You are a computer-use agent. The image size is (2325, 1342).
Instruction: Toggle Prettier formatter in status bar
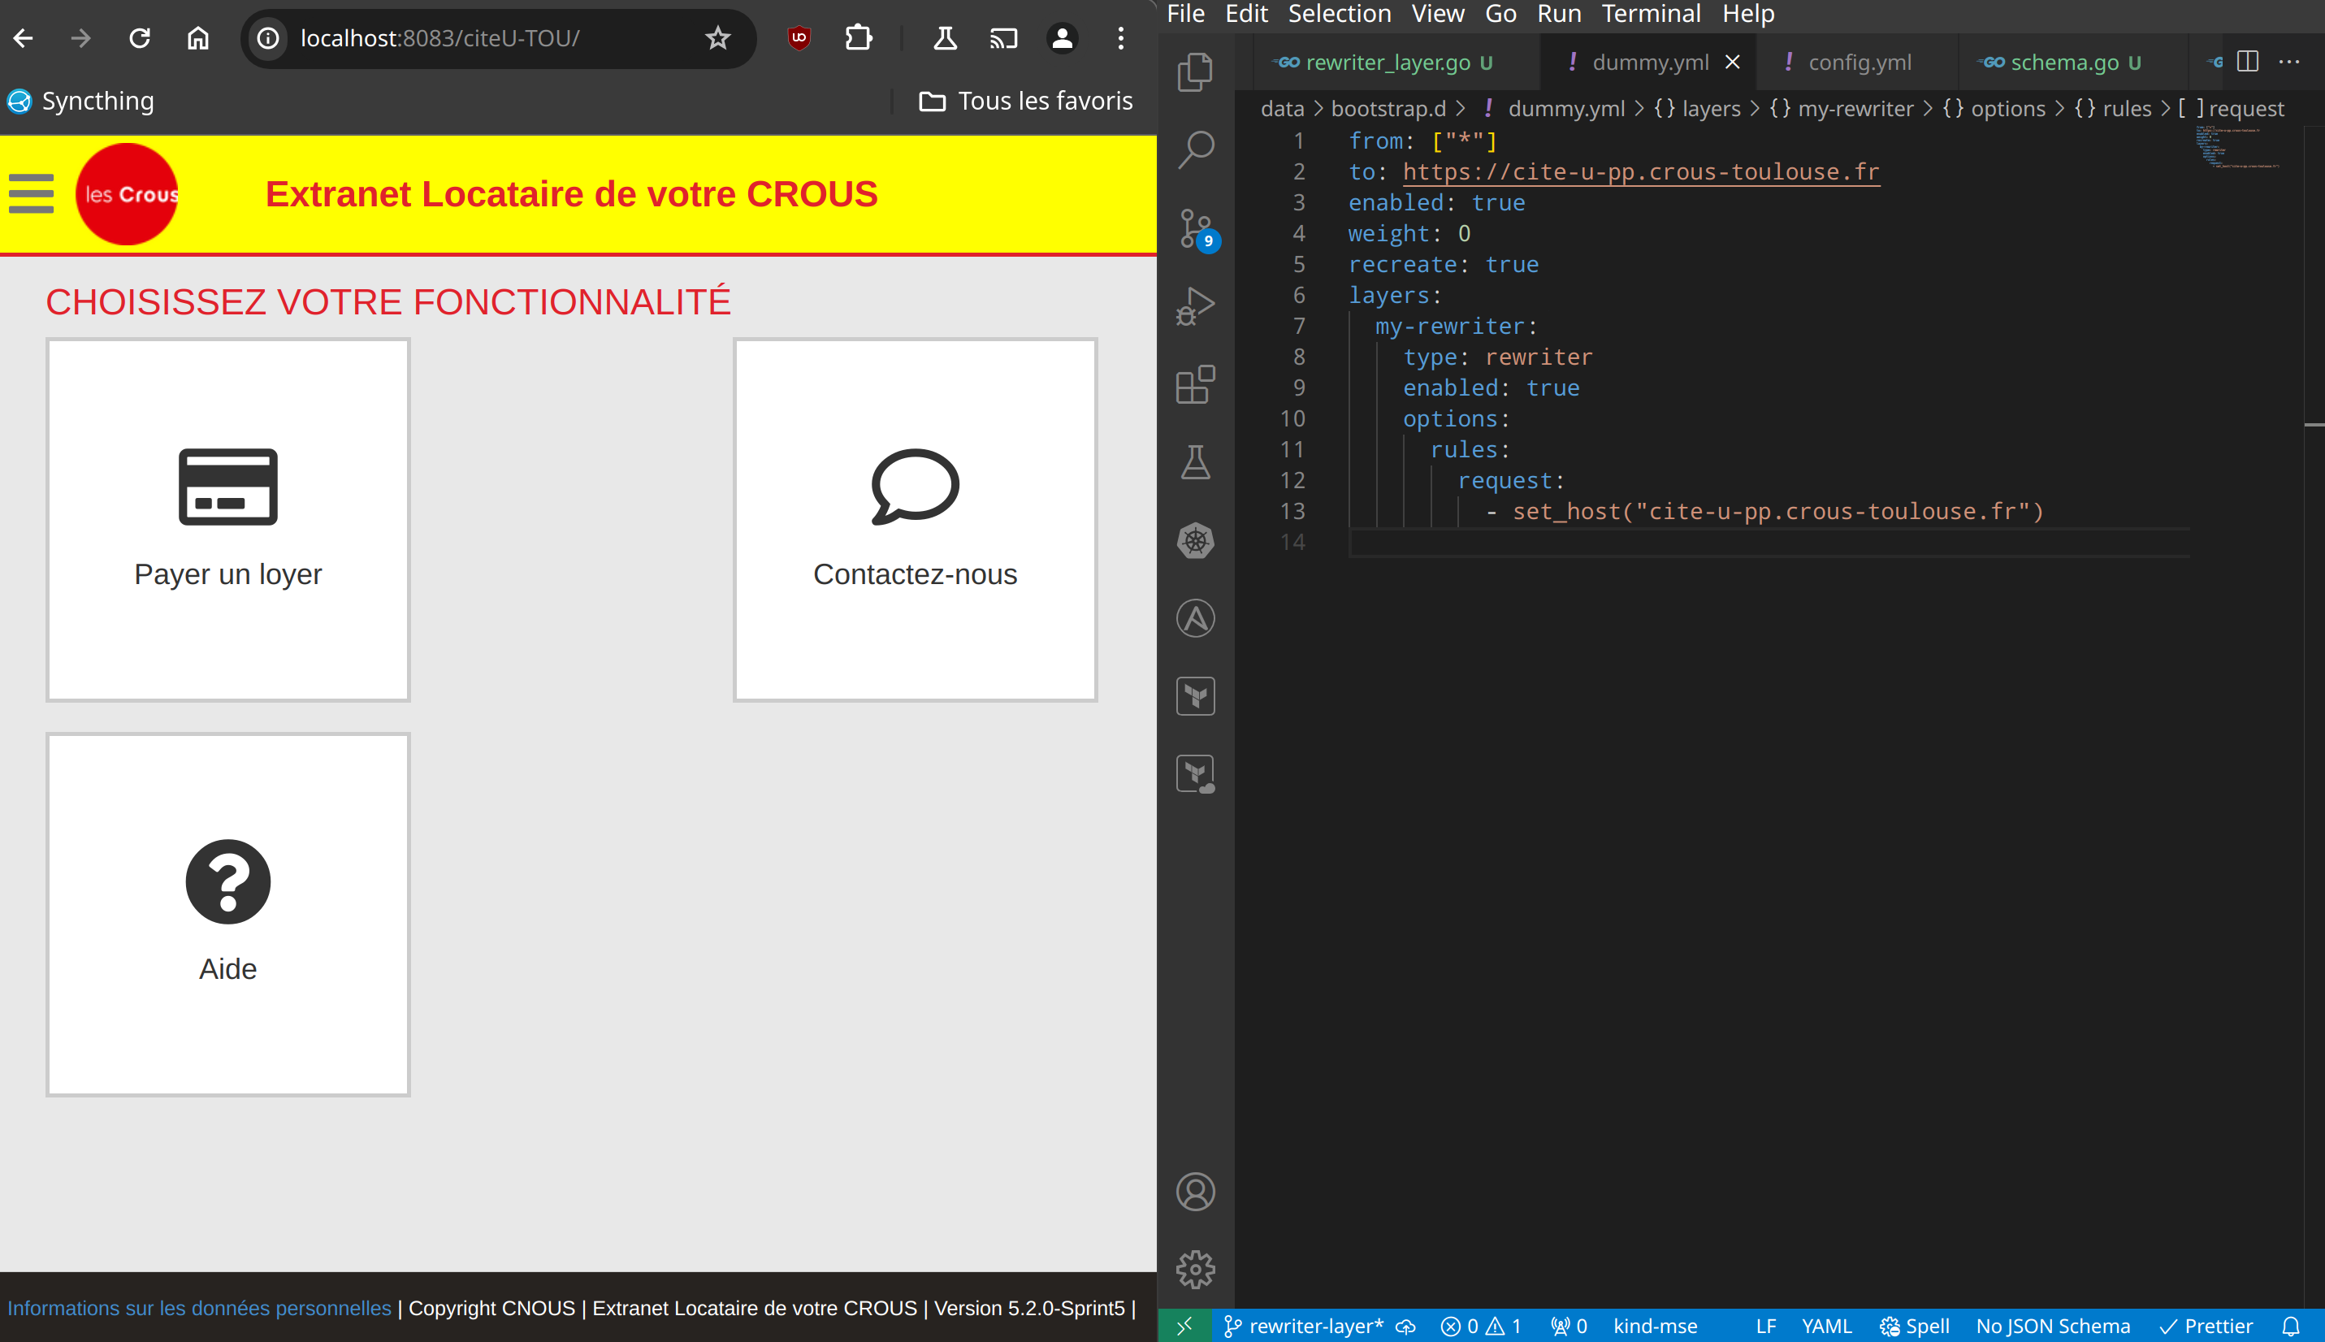(2207, 1326)
